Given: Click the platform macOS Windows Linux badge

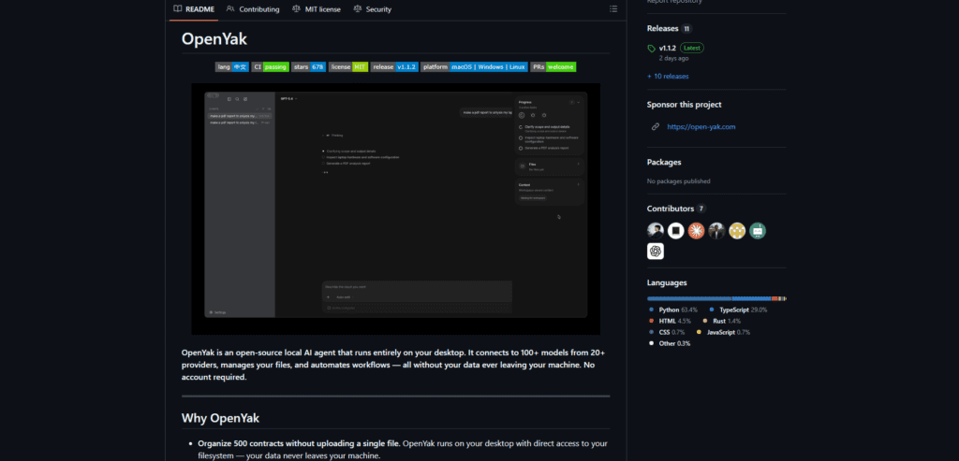Looking at the screenshot, I should coord(474,66).
